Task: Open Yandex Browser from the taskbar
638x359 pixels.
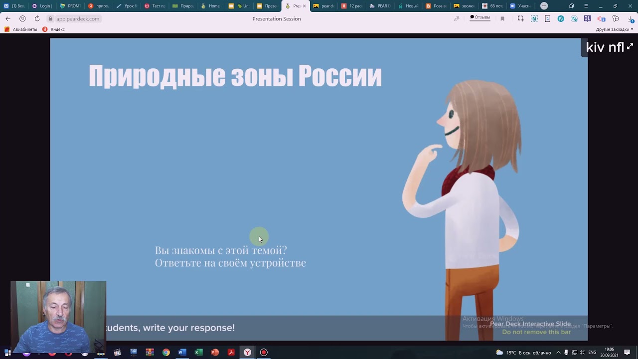Action: click(x=247, y=353)
